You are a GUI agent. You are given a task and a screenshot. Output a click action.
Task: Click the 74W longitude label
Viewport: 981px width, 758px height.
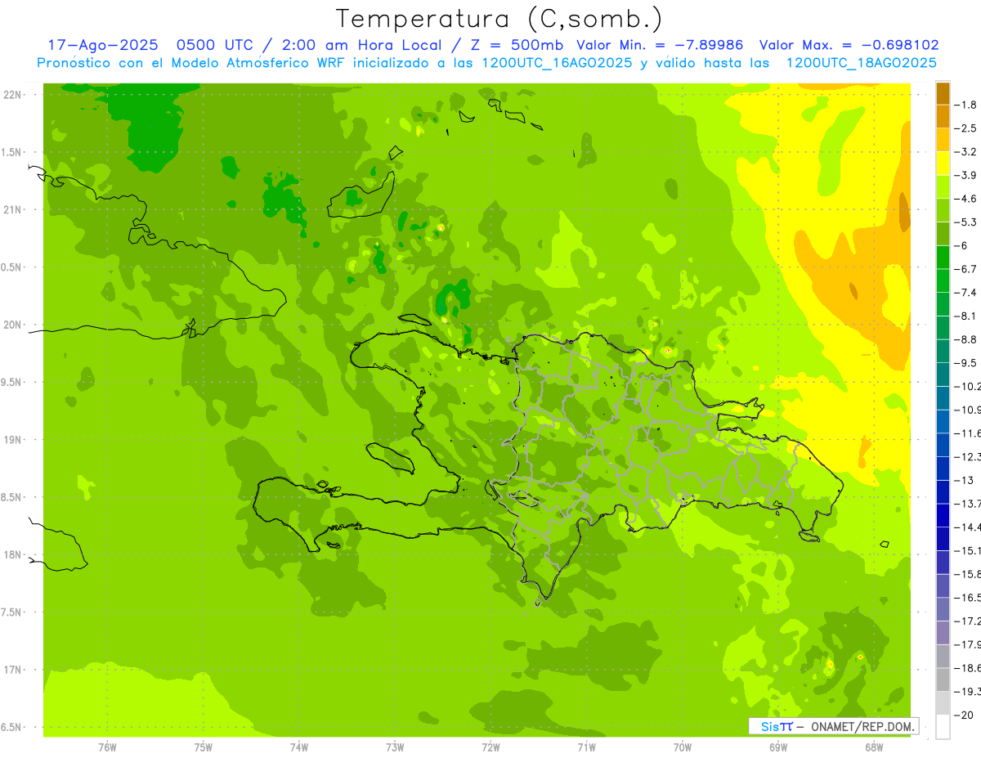coord(299,747)
